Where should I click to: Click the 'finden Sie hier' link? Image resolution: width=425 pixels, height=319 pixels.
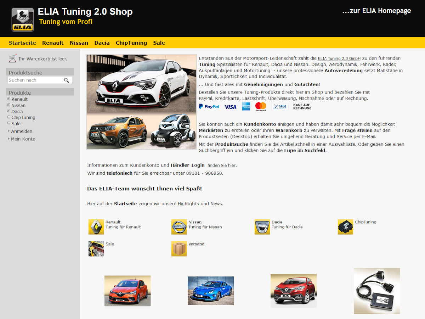[221, 166]
